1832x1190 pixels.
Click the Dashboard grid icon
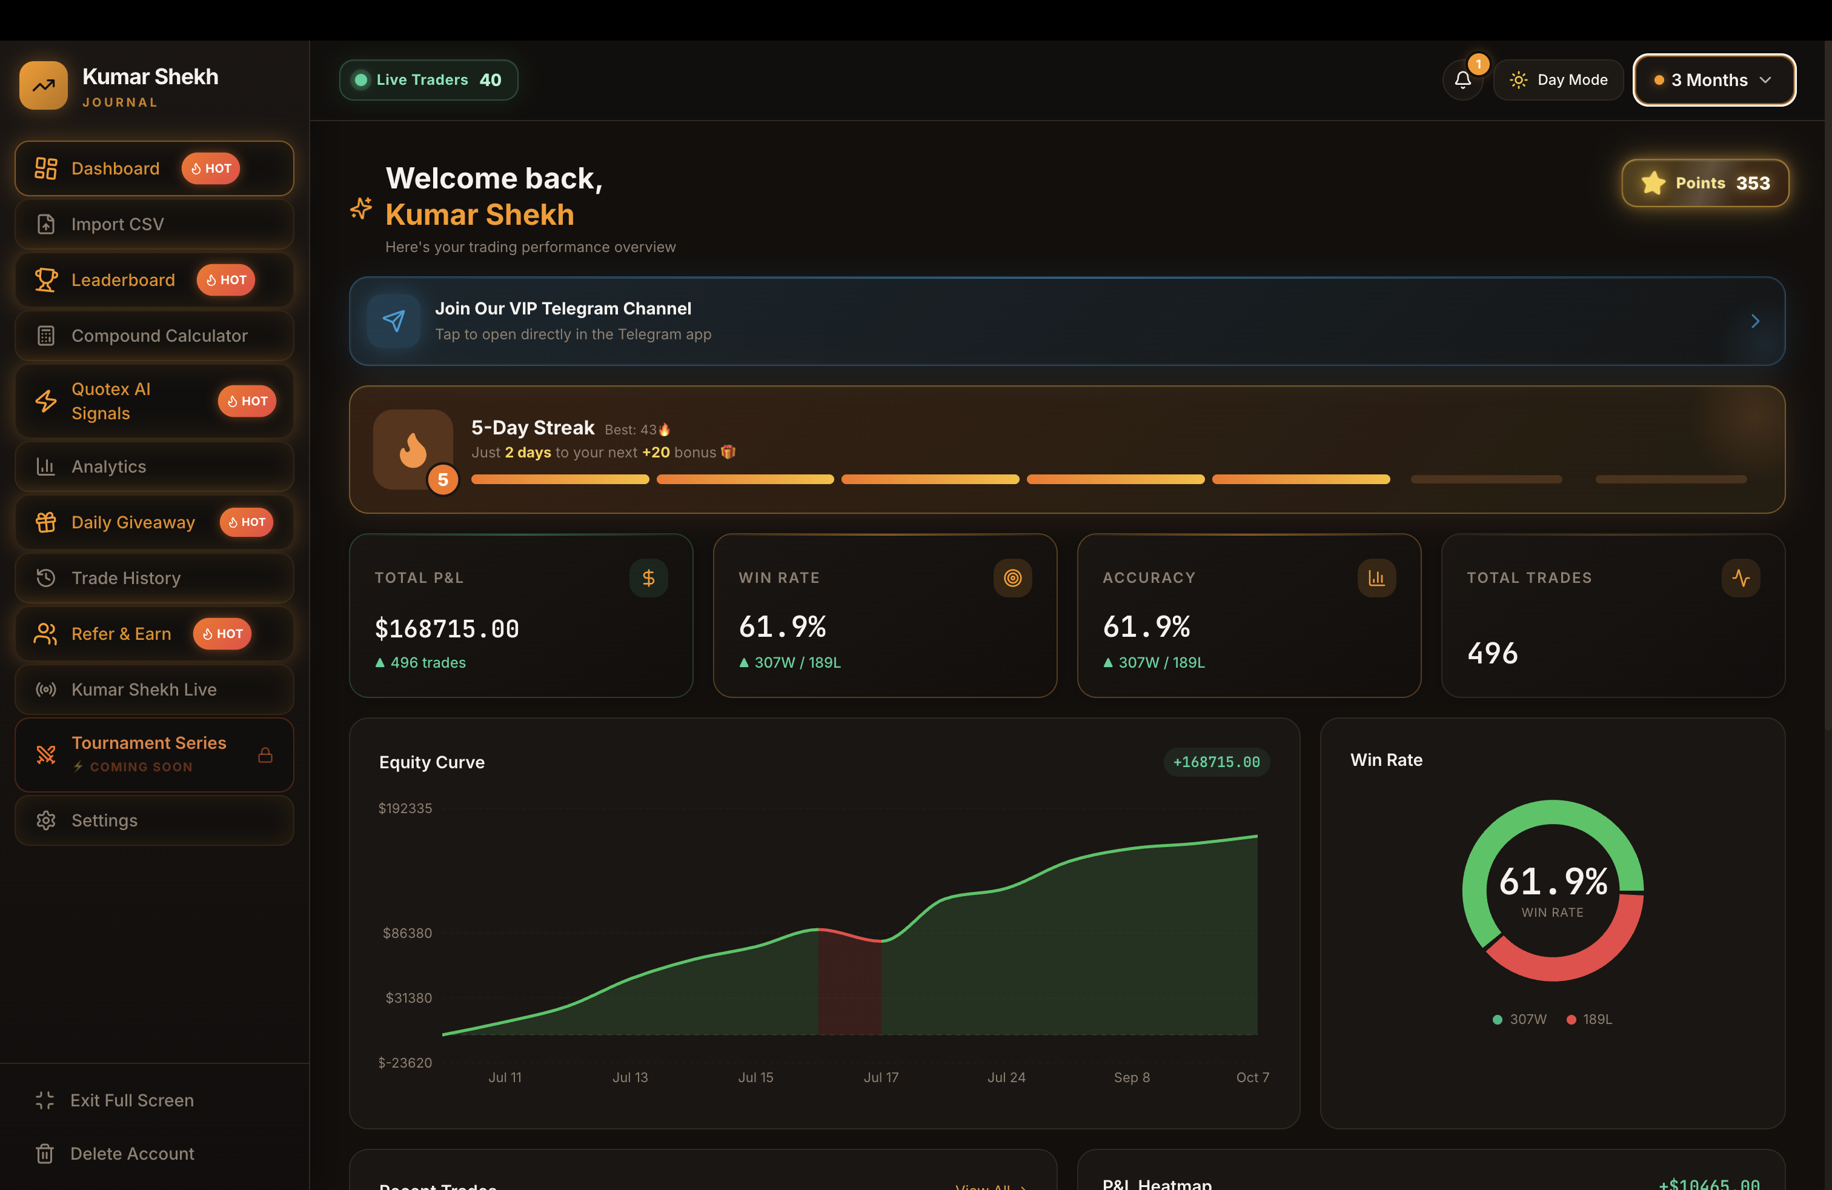[x=46, y=168]
